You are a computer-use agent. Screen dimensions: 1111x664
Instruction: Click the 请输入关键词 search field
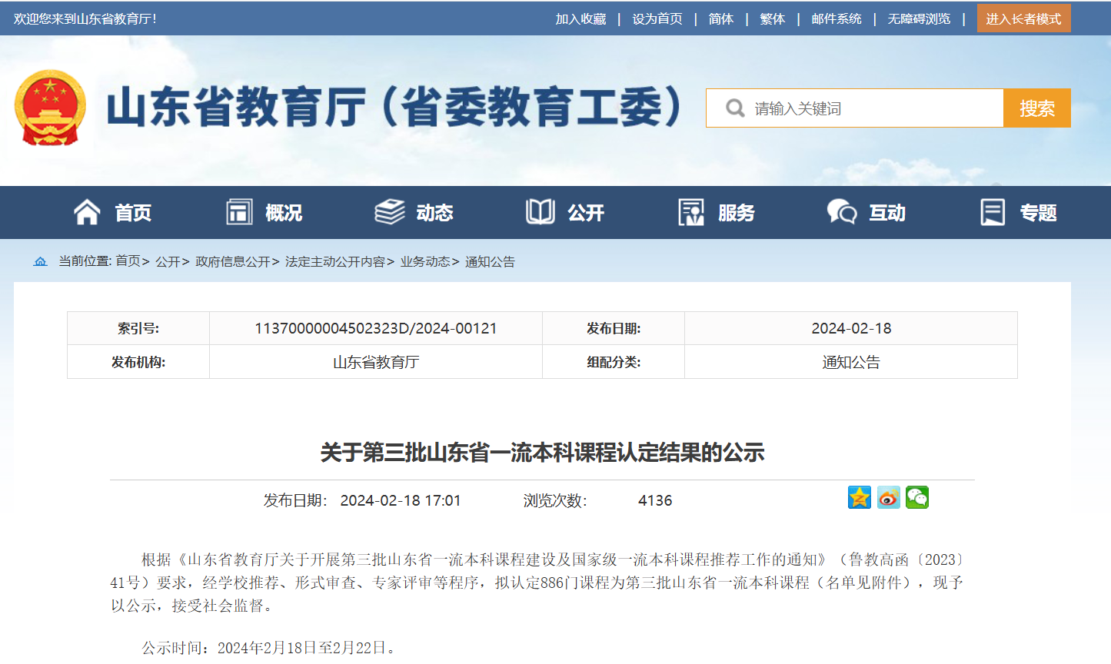[x=869, y=108]
